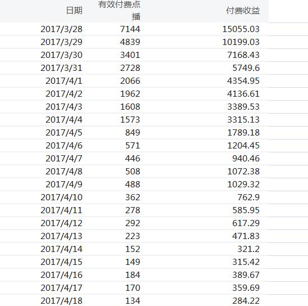Screen dimensions: 308x306
Task: Select the date cell 2017/4/1
Action: tap(64, 81)
